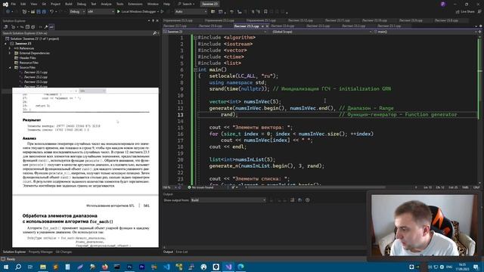
Task: Switch to the Output tab at bottom
Action: (168, 252)
